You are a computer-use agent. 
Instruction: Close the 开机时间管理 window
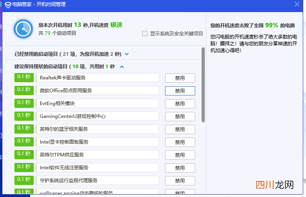297,4
